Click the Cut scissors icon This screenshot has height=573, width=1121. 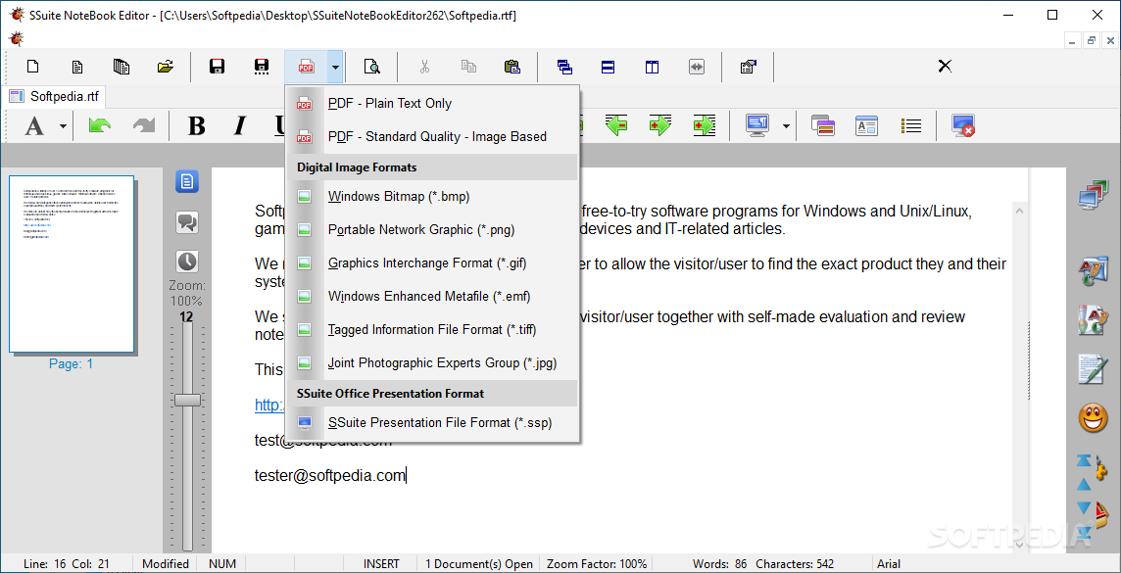[x=424, y=68]
